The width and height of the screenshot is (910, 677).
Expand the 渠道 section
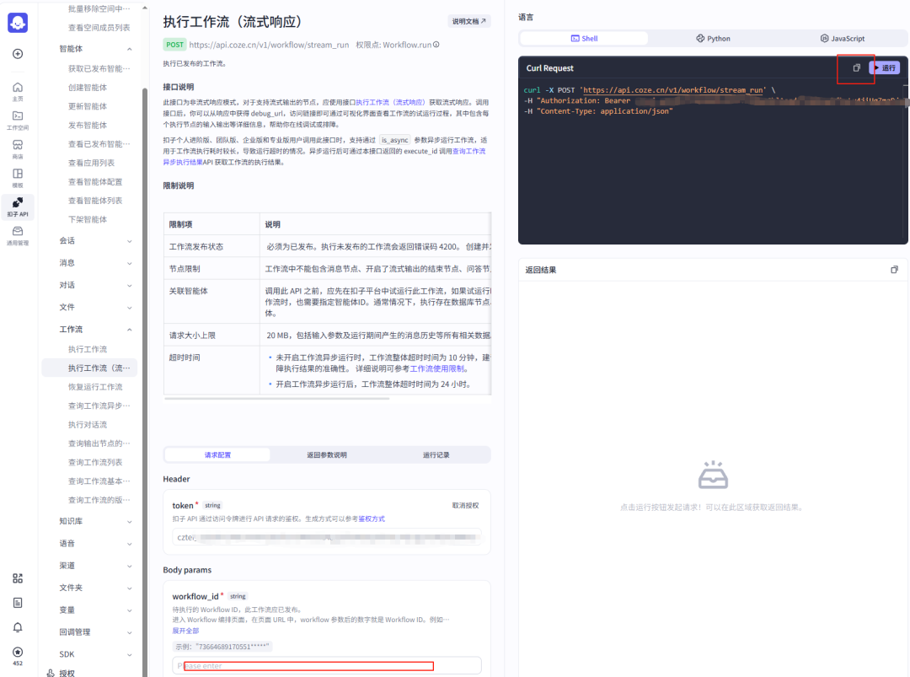click(130, 566)
